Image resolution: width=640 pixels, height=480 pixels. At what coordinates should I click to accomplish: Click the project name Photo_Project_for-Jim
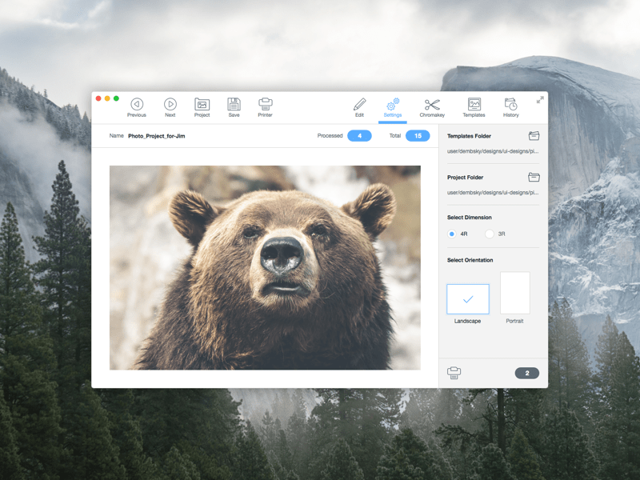157,136
